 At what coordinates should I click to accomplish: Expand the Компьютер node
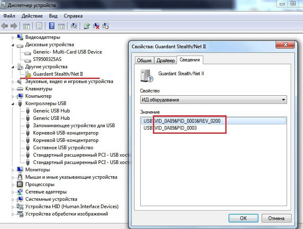pos(13,97)
